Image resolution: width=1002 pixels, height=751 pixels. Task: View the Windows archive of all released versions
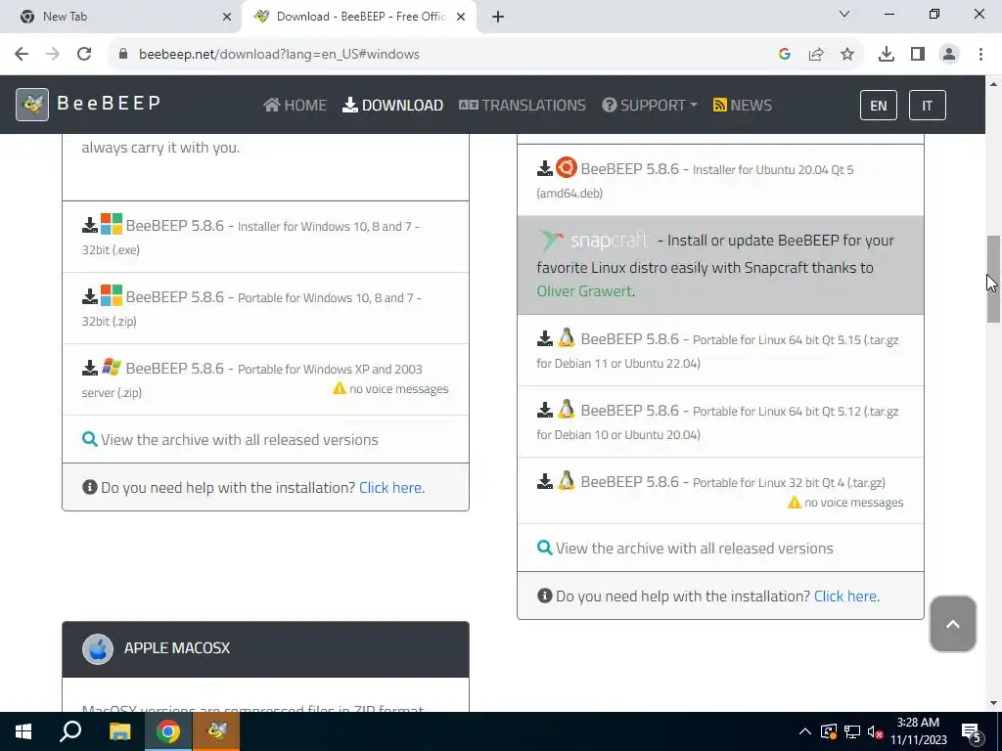(239, 439)
